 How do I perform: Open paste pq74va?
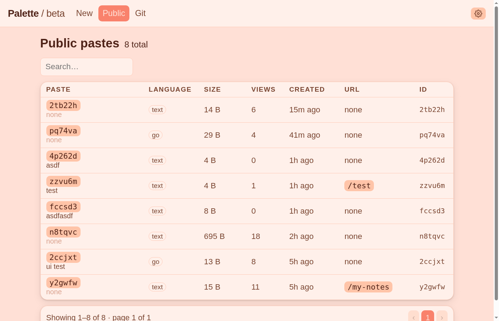tap(63, 131)
